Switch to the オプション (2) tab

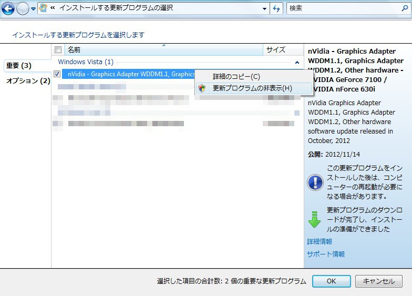point(28,81)
